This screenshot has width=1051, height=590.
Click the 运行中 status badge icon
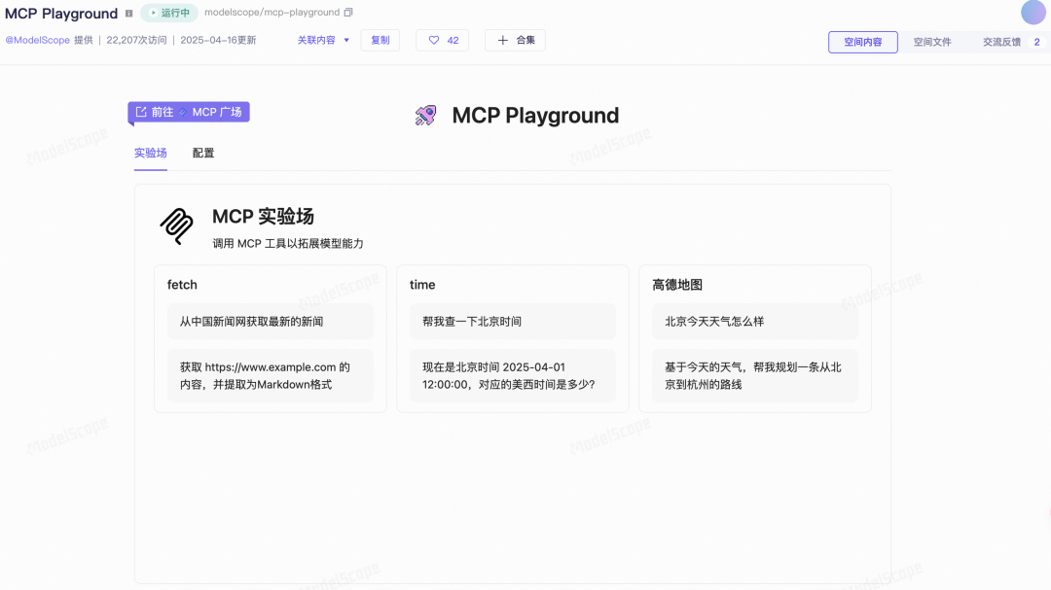(x=154, y=13)
